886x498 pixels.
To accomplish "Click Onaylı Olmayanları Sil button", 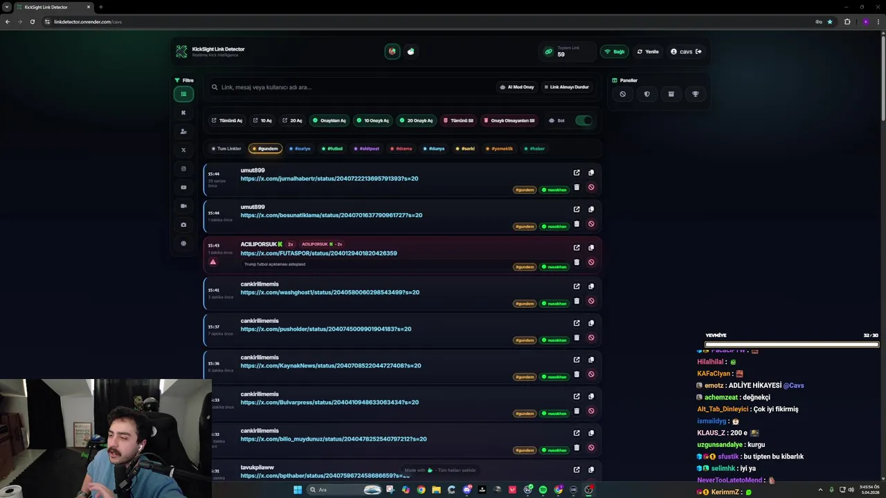I will tap(509, 120).
